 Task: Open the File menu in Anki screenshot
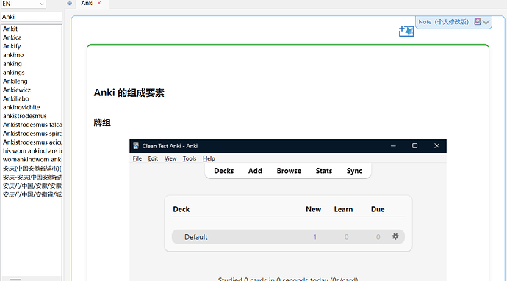pos(137,158)
